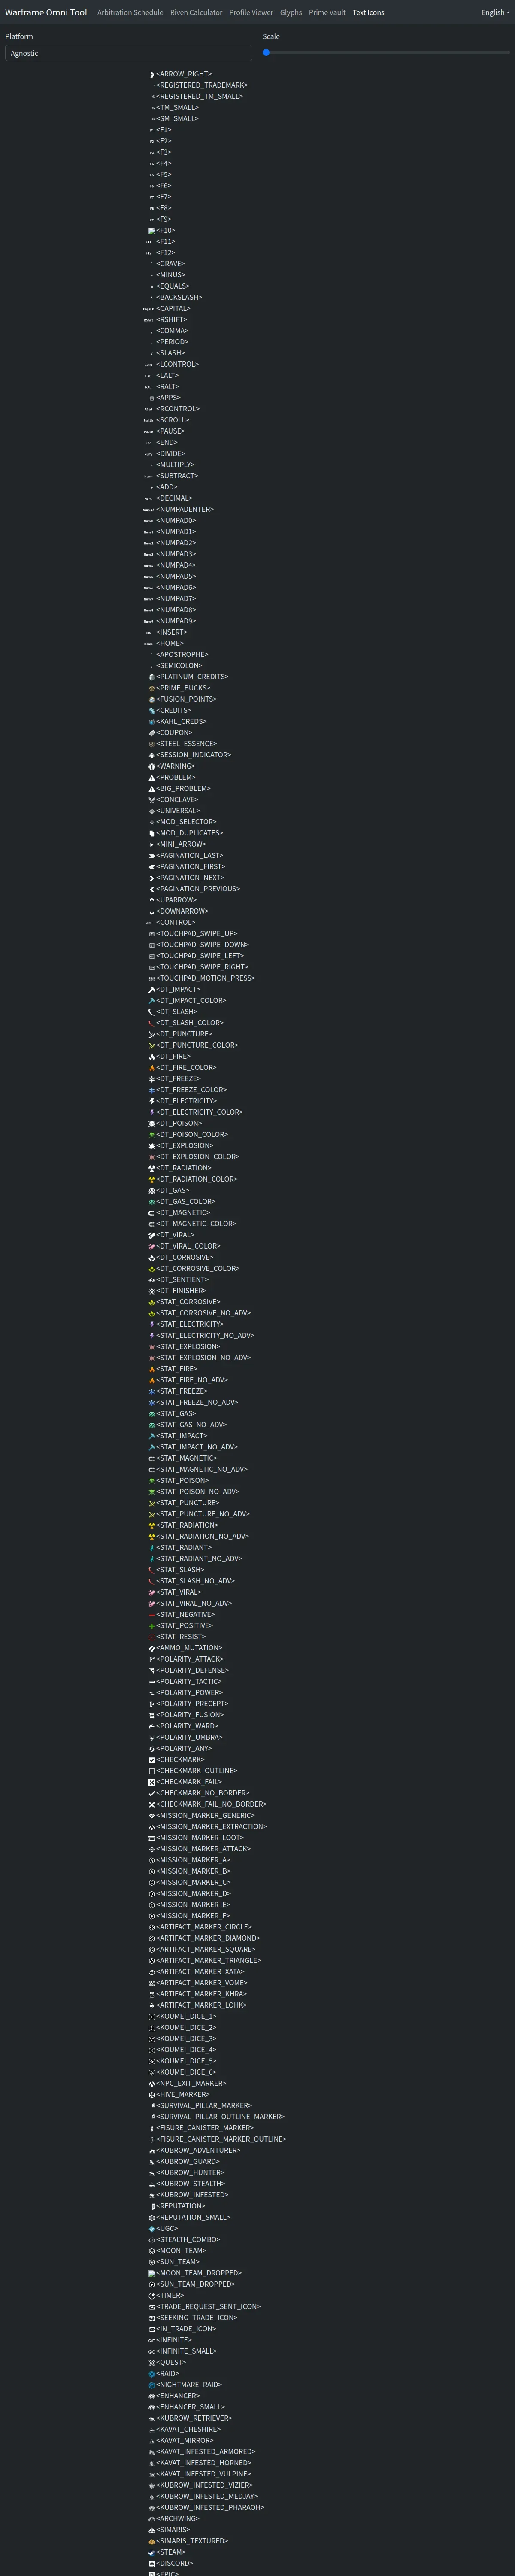The height and width of the screenshot is (2576, 515).
Task: Go to Arbitration Schedule page
Action: (x=130, y=13)
